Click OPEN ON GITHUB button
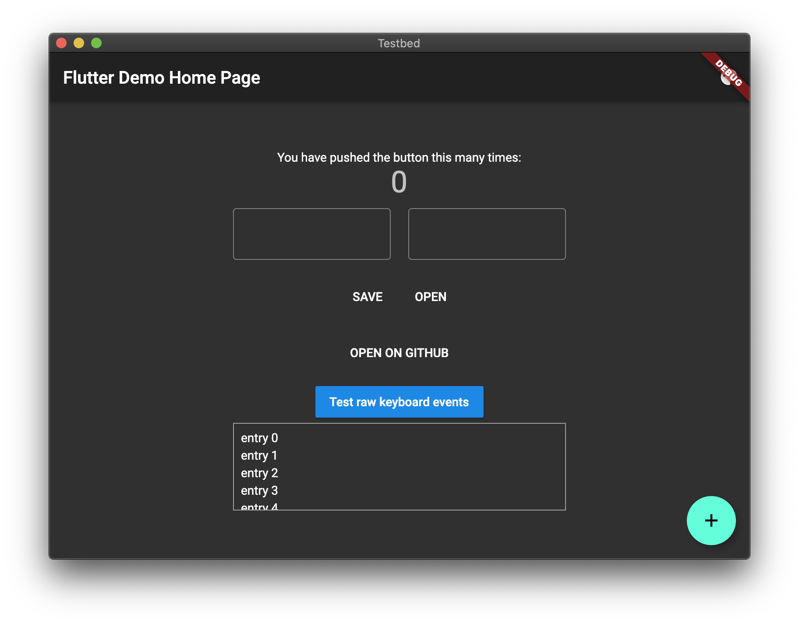Screen dimensions: 799x624 click(x=399, y=353)
